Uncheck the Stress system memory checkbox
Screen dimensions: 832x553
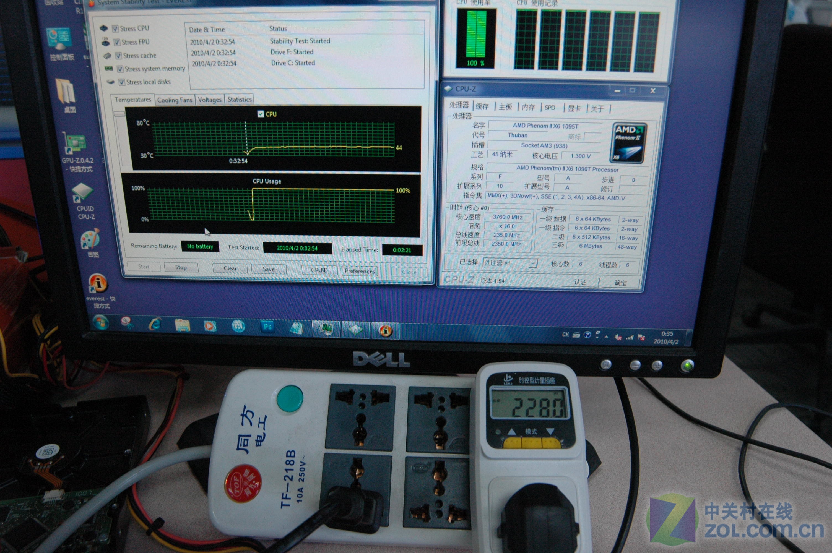(120, 69)
